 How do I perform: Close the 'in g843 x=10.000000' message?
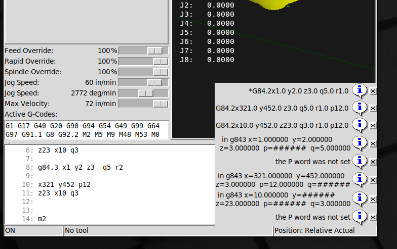[x=373, y=199]
